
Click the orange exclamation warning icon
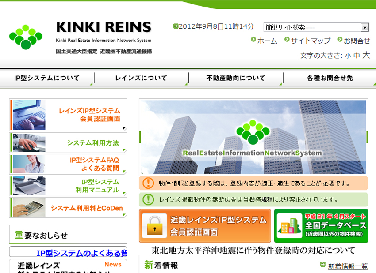click(148, 183)
